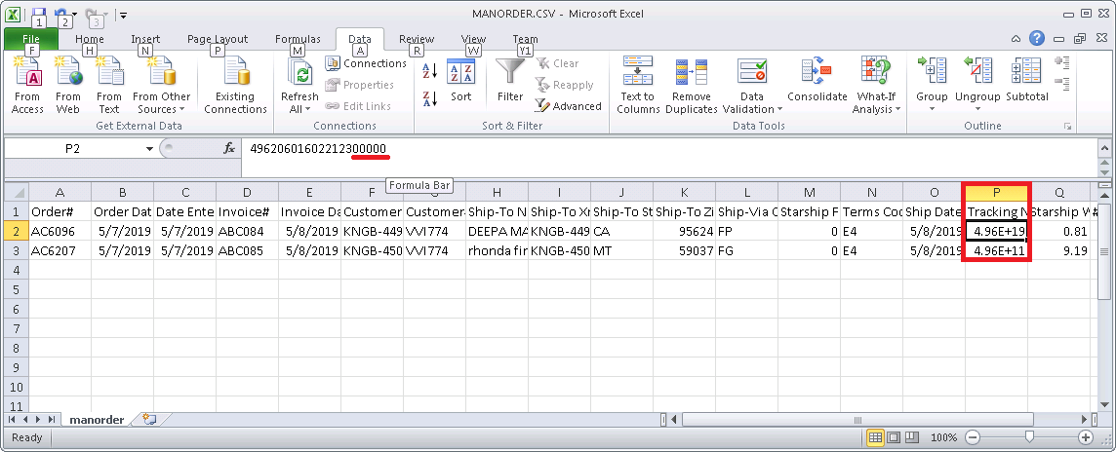The image size is (1116, 452).
Task: Go to next sheet arrow
Action: (x=36, y=419)
